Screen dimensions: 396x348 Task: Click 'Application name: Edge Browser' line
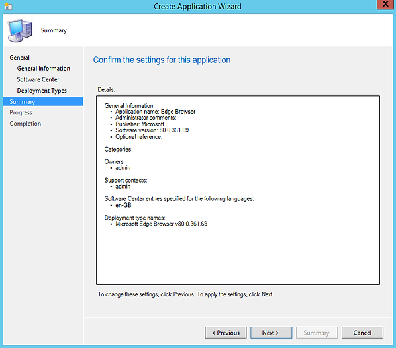click(156, 112)
